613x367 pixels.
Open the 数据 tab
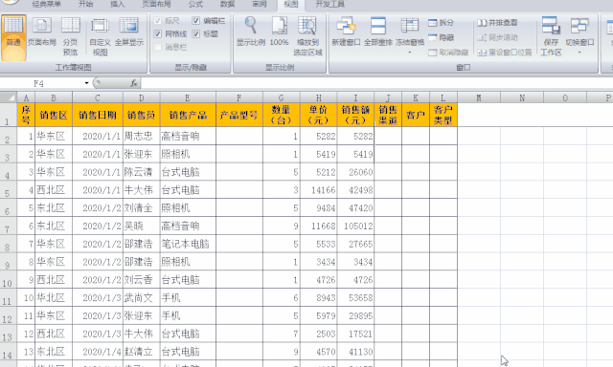[227, 4]
